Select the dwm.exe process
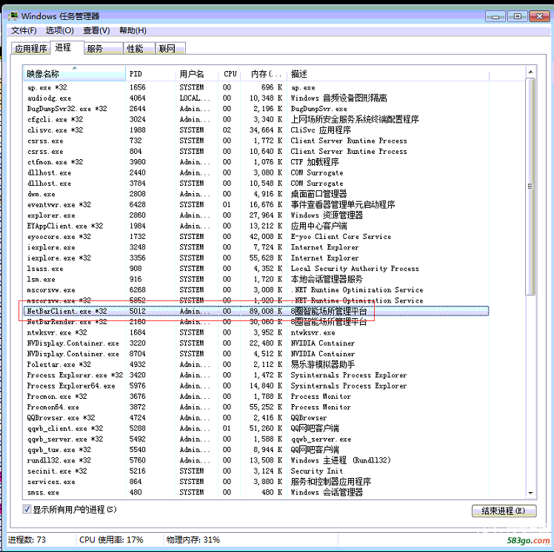Viewport: 554px width, 552px height. click(256, 194)
